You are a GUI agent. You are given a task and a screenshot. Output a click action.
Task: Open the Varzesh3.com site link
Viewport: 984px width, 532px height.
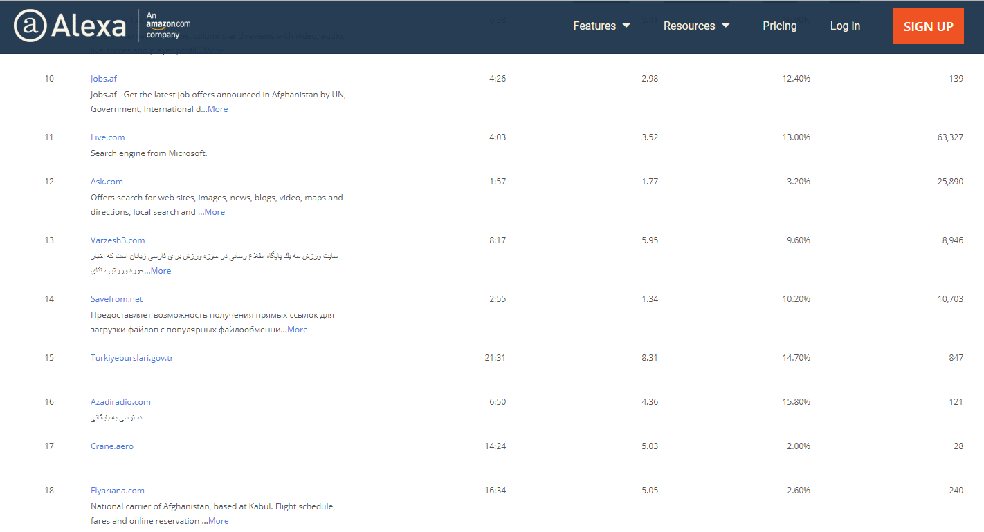click(118, 240)
